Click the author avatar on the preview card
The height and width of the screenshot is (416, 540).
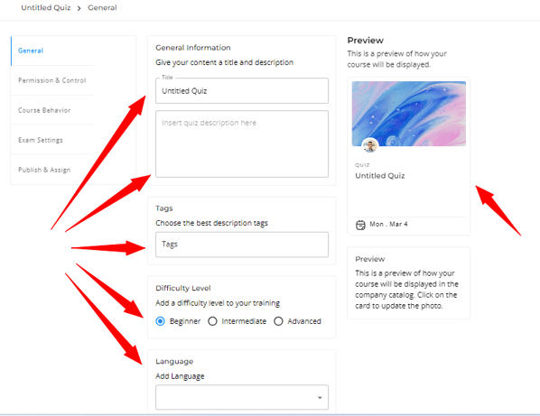370,146
